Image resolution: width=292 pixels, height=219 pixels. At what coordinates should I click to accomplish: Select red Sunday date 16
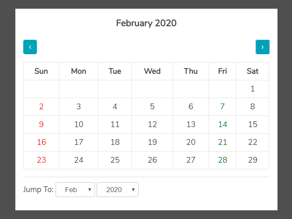(x=41, y=142)
